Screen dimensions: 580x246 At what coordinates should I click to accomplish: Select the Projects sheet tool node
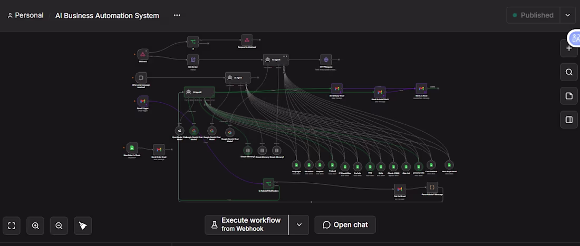(320, 165)
